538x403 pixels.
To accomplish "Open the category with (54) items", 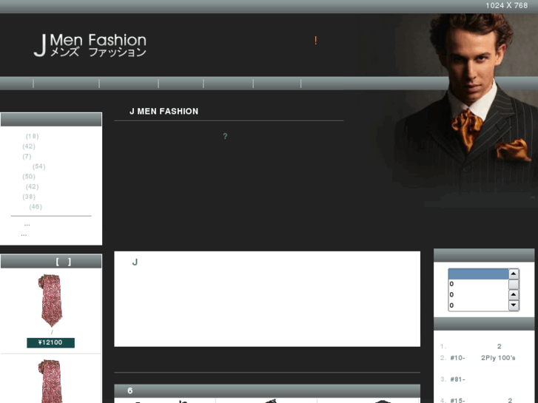I will pos(38,166).
